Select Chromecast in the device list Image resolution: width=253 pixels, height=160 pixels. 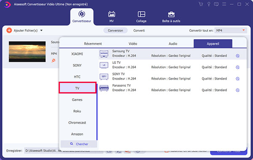point(77,123)
